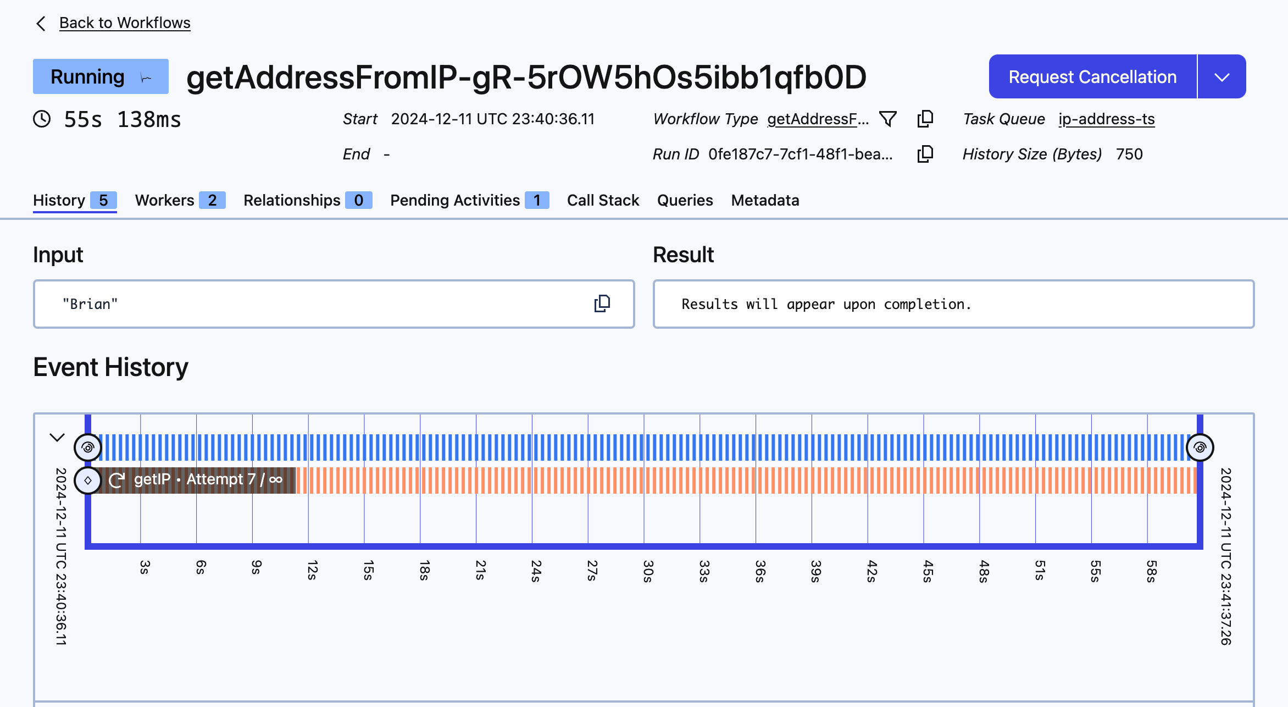Copy the workflow Run ID
The height and width of the screenshot is (707, 1288).
pyautogui.click(x=926, y=154)
